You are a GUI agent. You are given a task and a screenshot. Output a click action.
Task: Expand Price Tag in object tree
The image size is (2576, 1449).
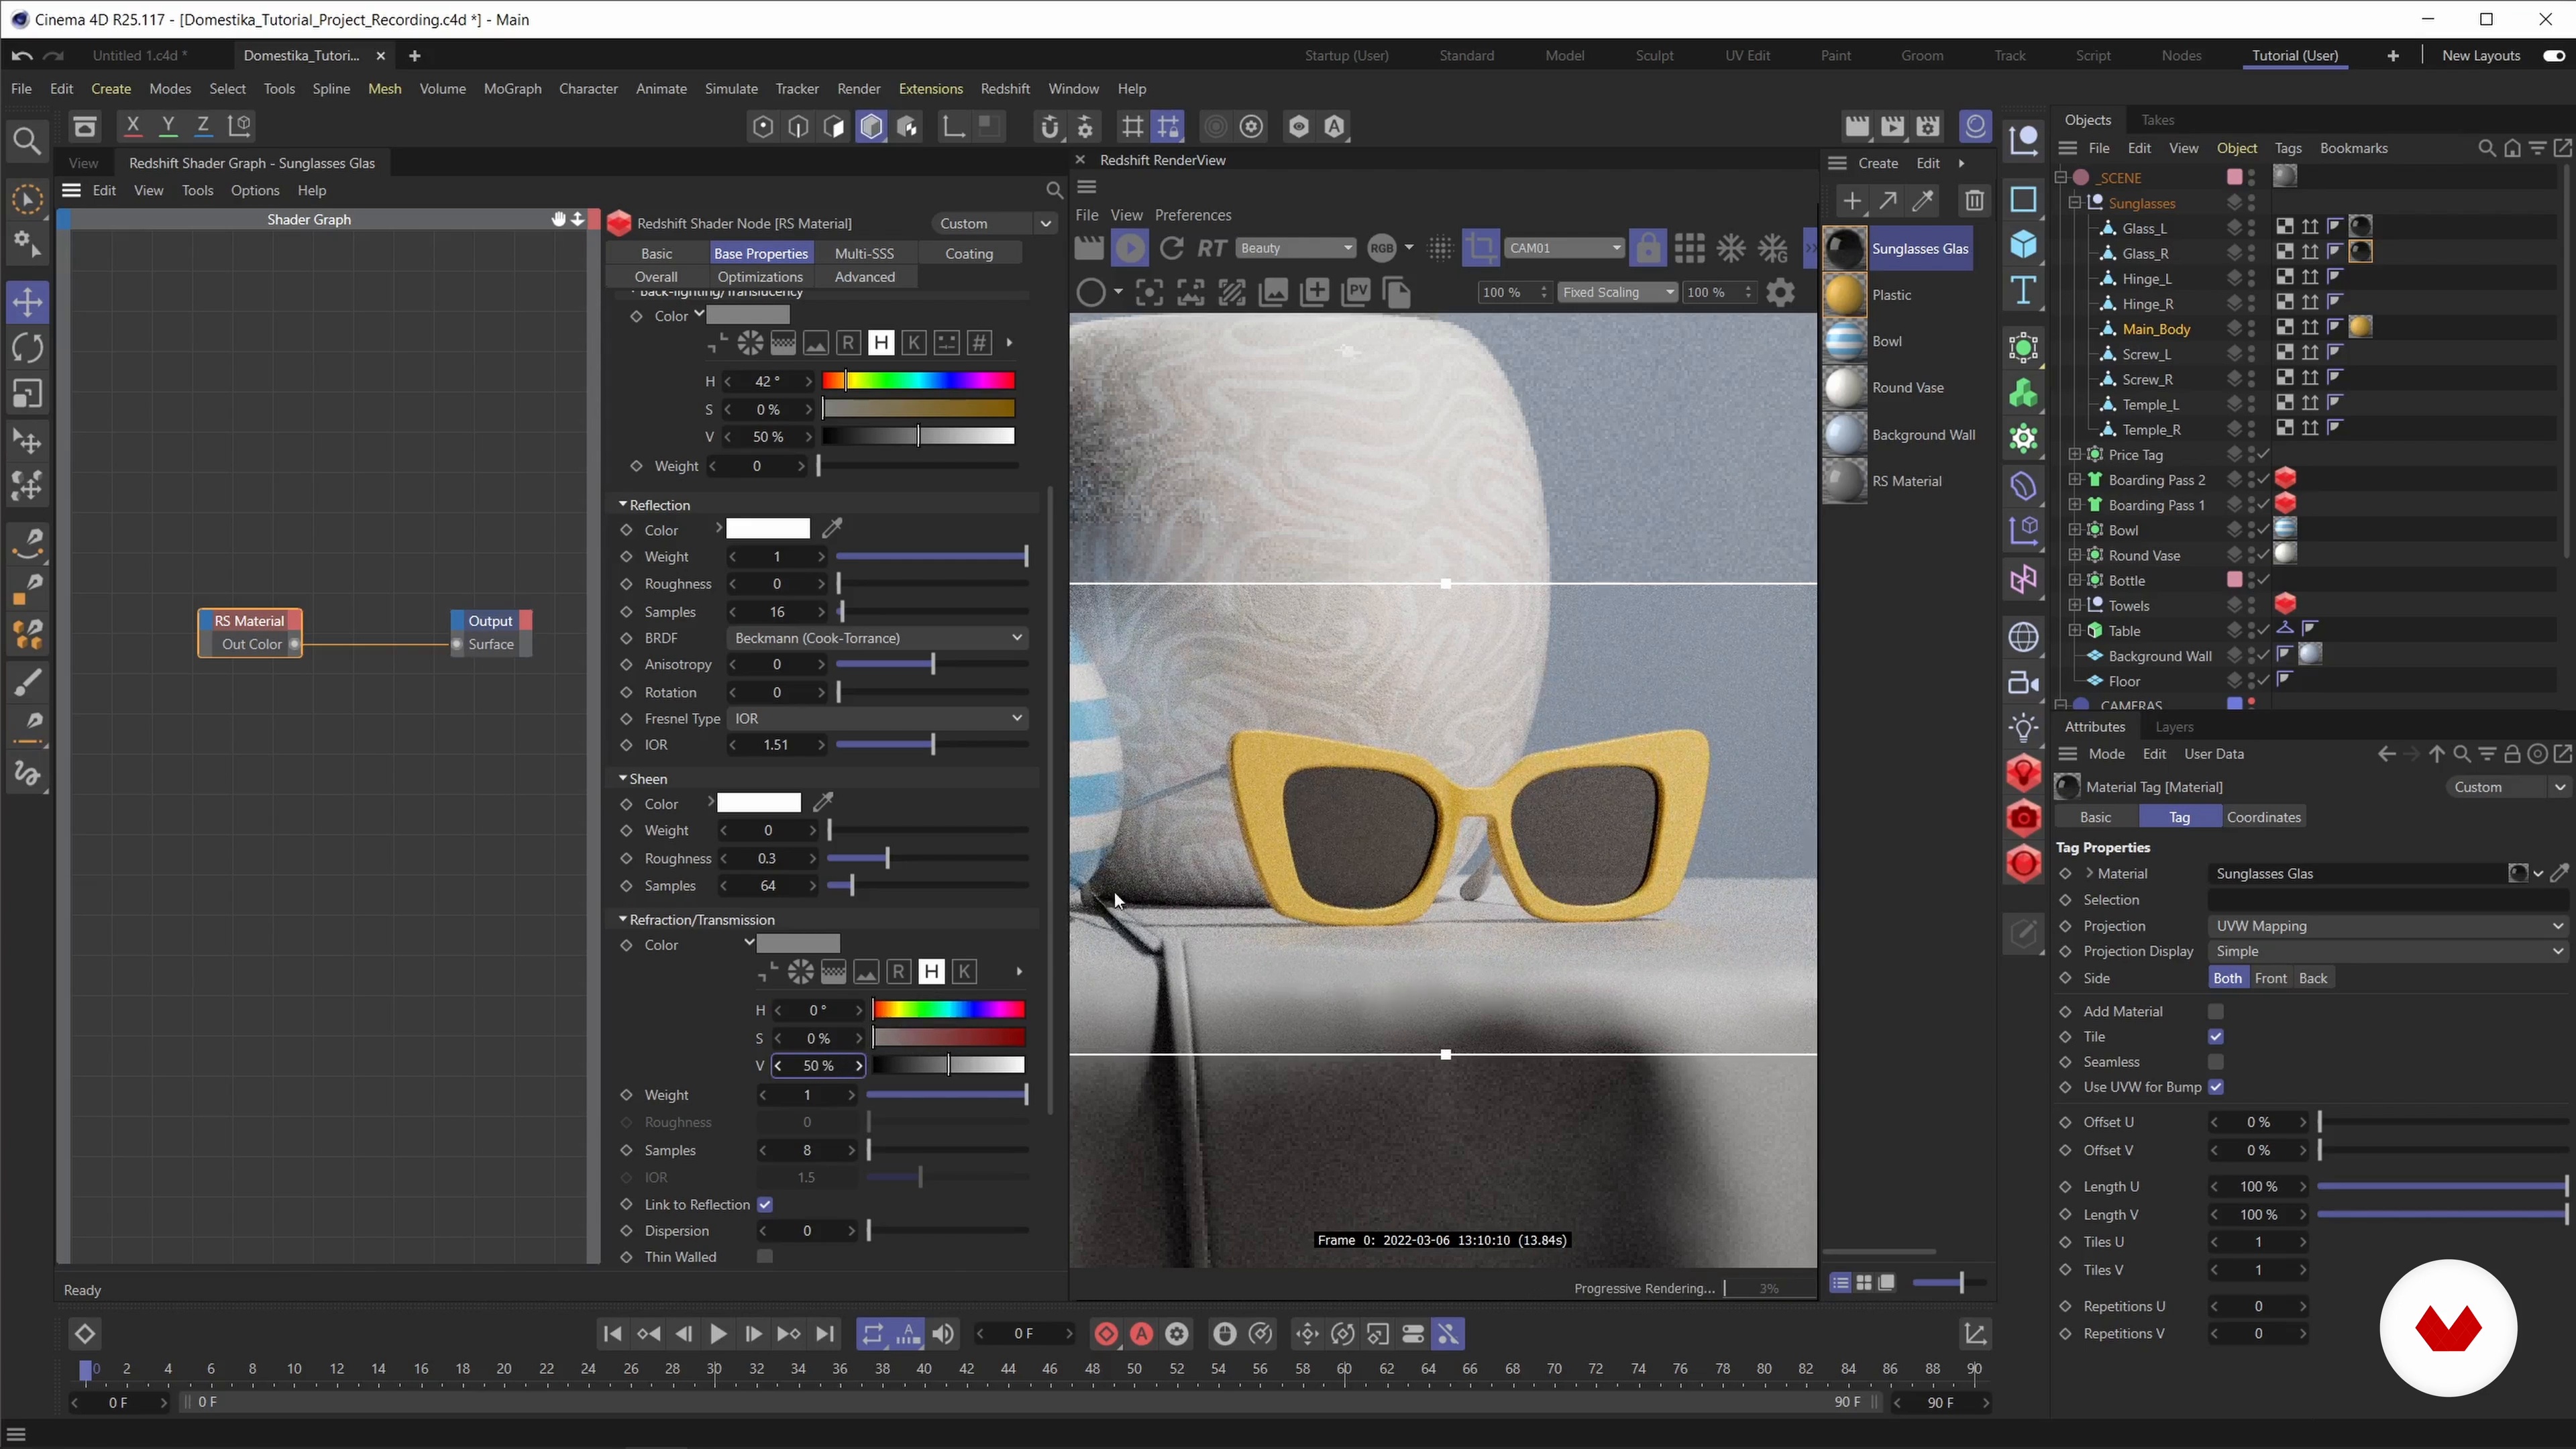point(2075,455)
